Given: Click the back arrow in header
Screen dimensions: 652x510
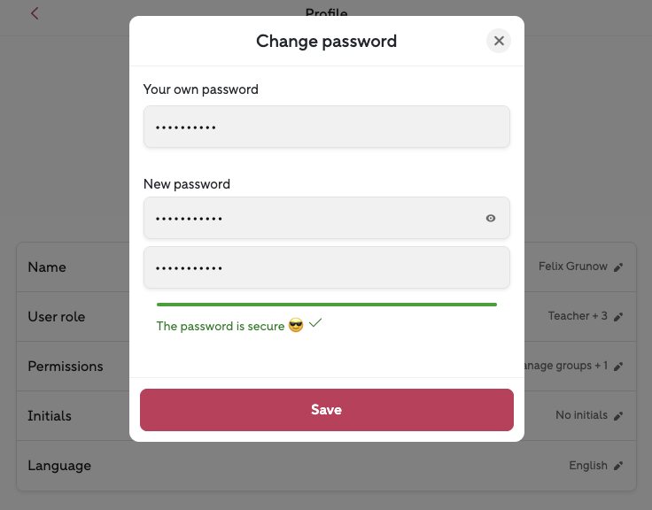Looking at the screenshot, I should [x=35, y=13].
